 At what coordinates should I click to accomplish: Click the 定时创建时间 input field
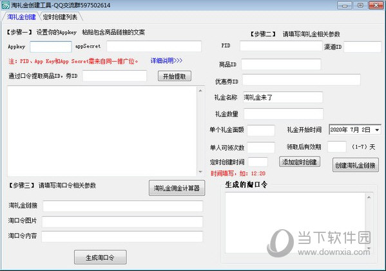(x=258, y=162)
